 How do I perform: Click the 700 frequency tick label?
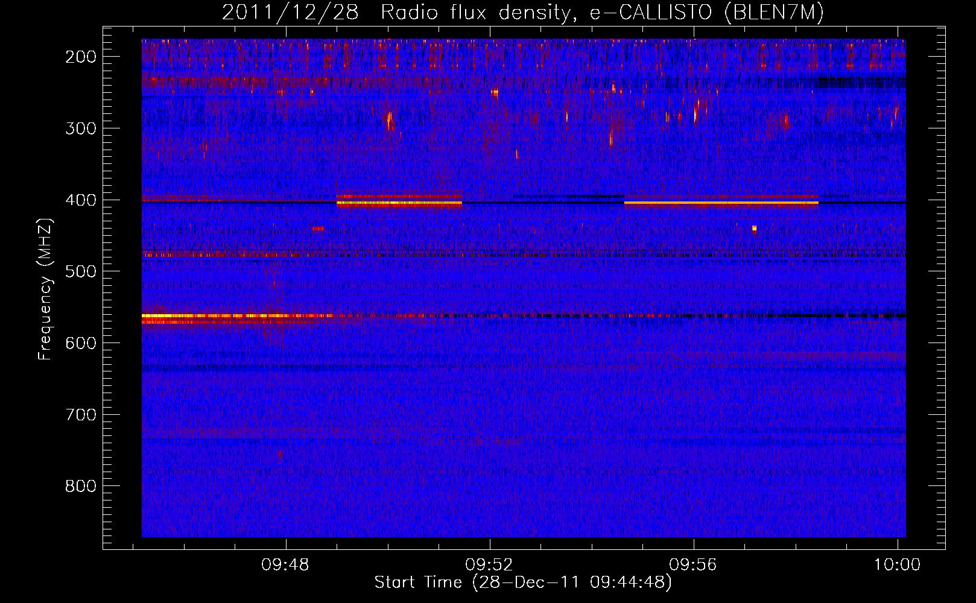[81, 415]
